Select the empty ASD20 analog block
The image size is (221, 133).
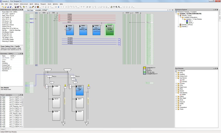[56, 115]
